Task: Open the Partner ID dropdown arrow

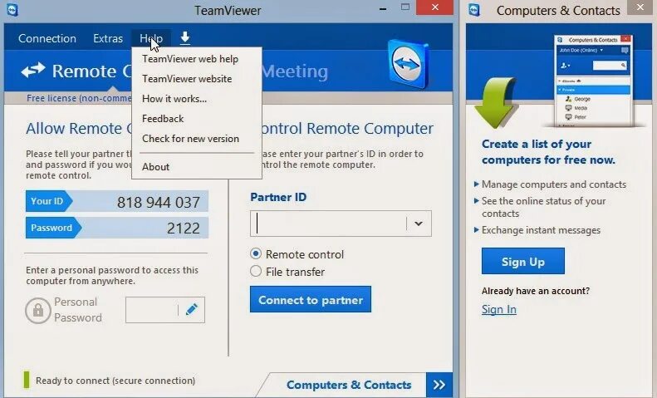Action: 418,224
